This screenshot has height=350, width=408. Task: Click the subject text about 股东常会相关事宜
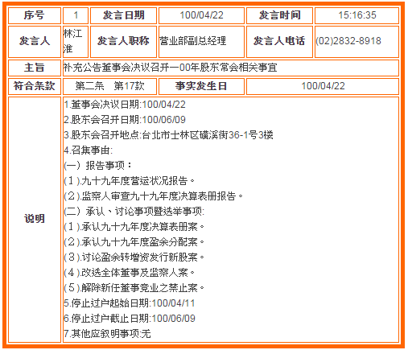pos(170,68)
